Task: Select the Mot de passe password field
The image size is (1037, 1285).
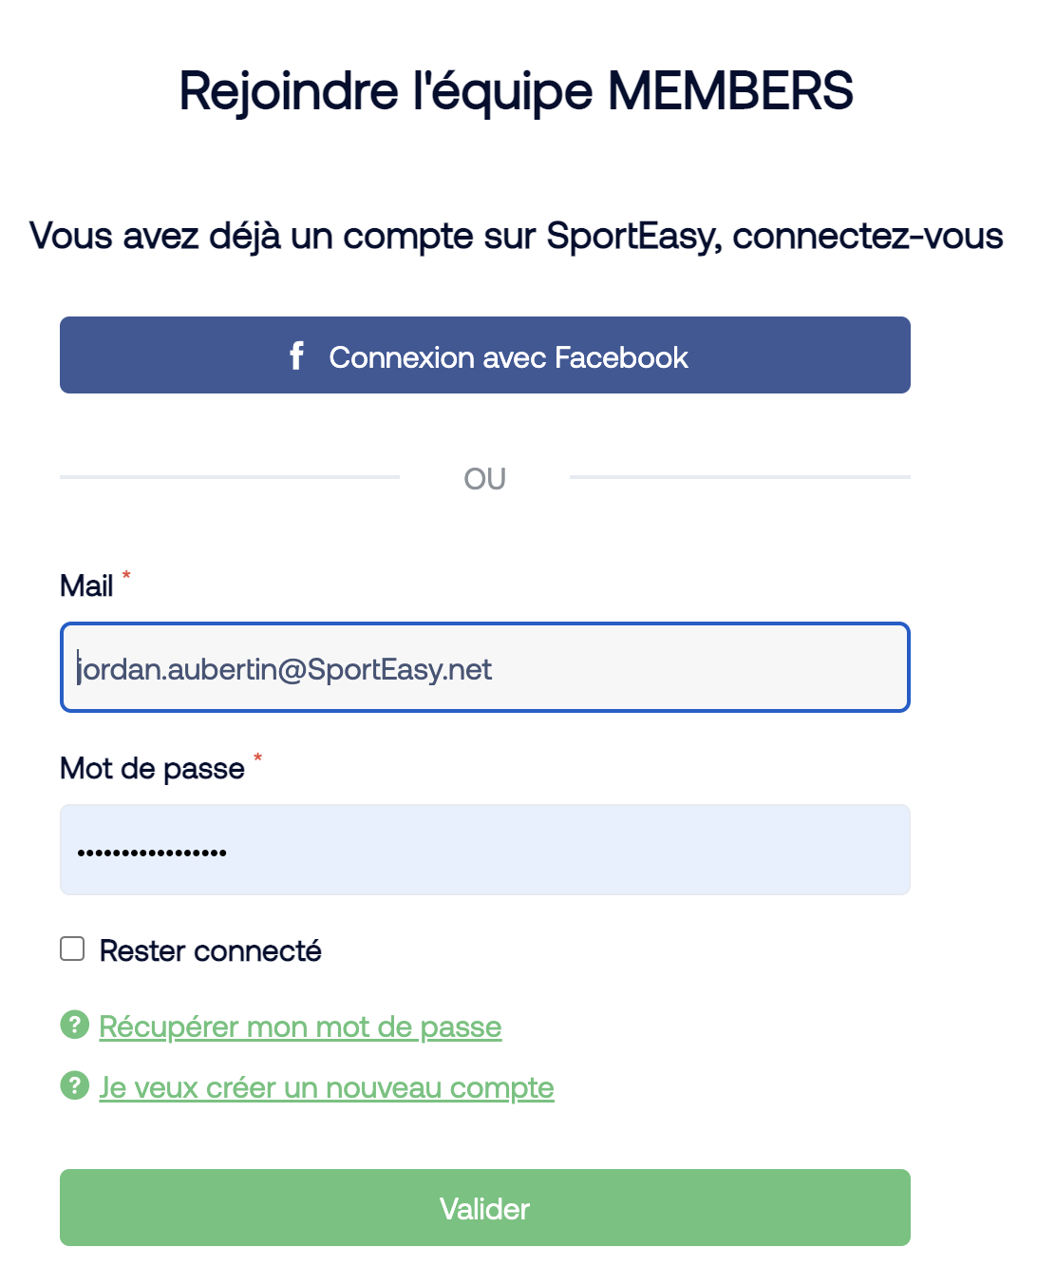Action: (485, 850)
